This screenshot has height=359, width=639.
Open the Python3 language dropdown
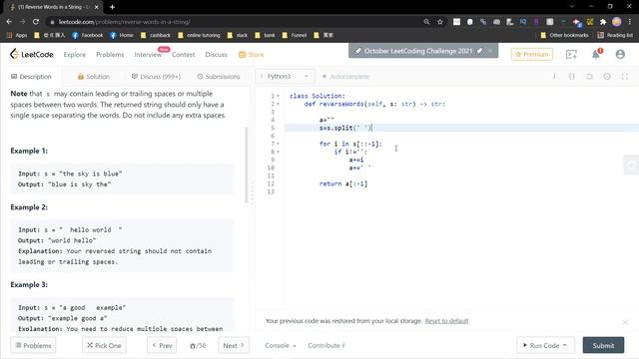tap(285, 76)
